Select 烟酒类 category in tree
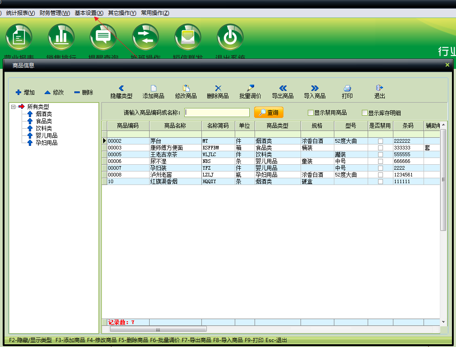The width and height of the screenshot is (456, 347). click(x=44, y=114)
